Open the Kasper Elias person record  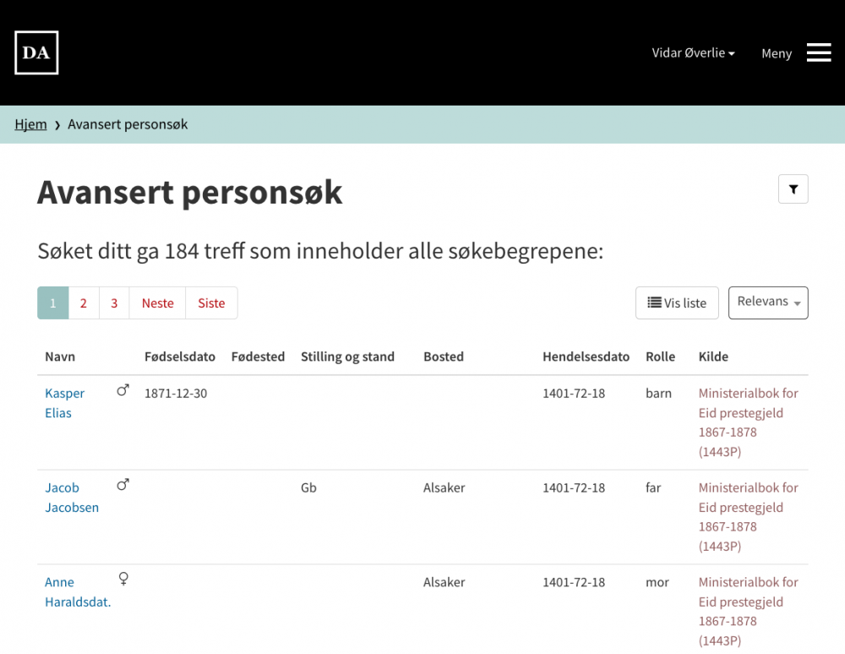65,402
